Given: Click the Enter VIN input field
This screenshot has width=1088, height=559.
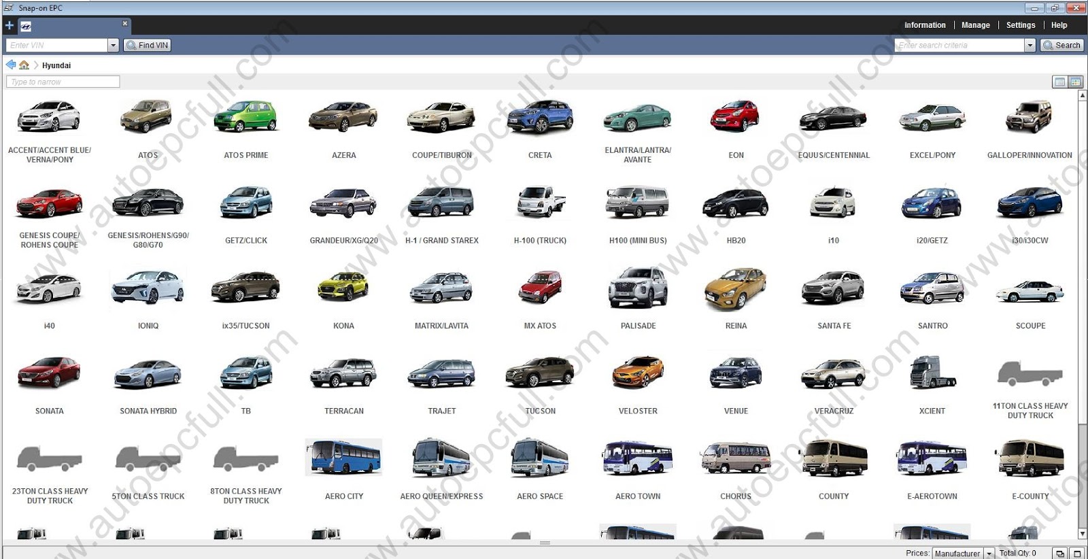Looking at the screenshot, I should [57, 46].
